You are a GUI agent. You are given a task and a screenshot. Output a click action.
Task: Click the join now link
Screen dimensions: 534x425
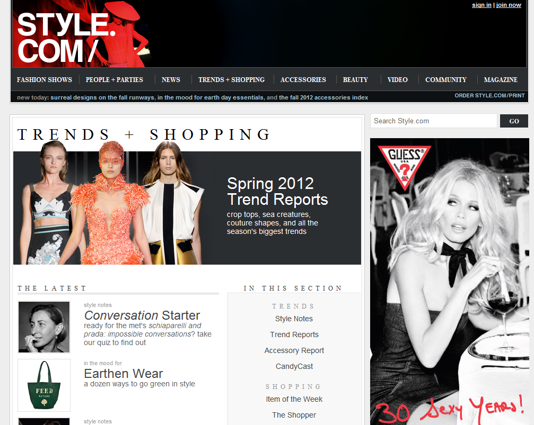point(509,5)
